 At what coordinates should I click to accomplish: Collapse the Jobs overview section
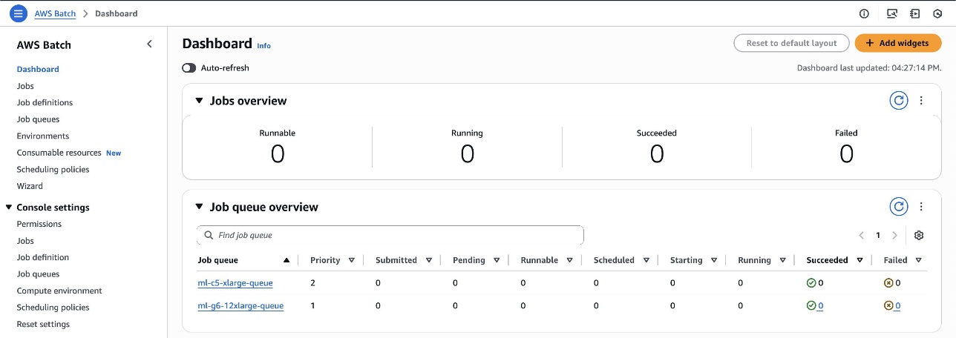click(x=199, y=101)
